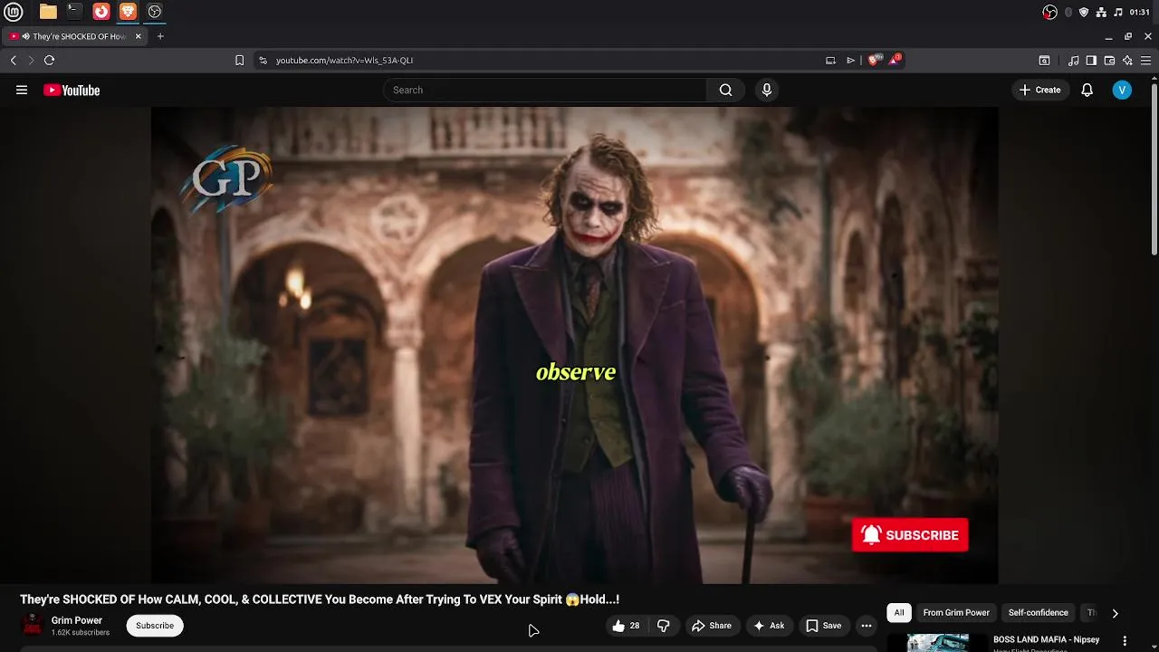Save the video to a playlist

pyautogui.click(x=823, y=625)
